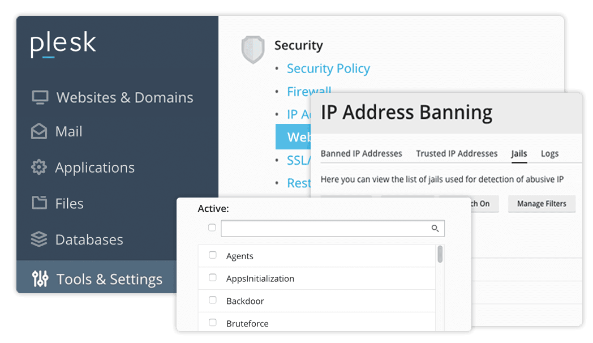This screenshot has width=593, height=343.
Task: Switch to the Banned IP Addresses tab
Action: click(361, 153)
